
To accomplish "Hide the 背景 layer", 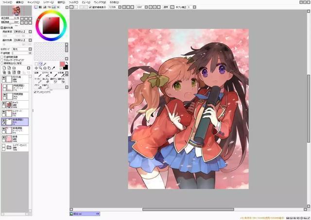I will point(4,137).
